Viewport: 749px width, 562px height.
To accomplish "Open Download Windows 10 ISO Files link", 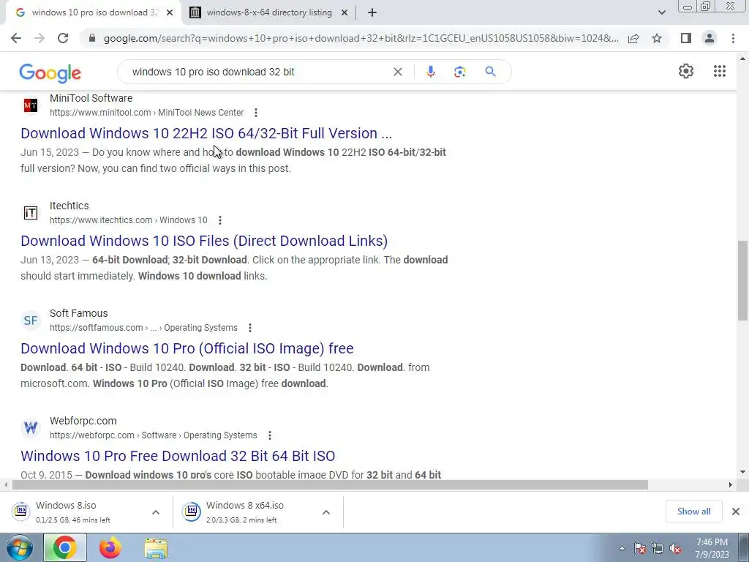I will pos(204,240).
